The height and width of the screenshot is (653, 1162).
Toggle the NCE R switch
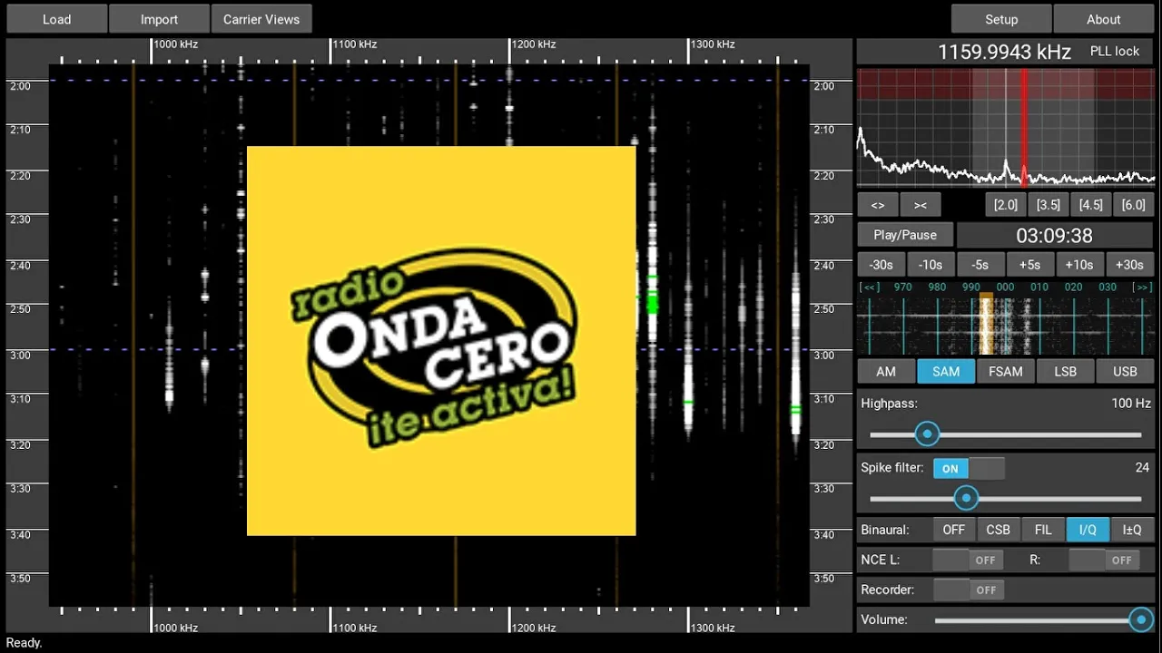click(x=1104, y=560)
